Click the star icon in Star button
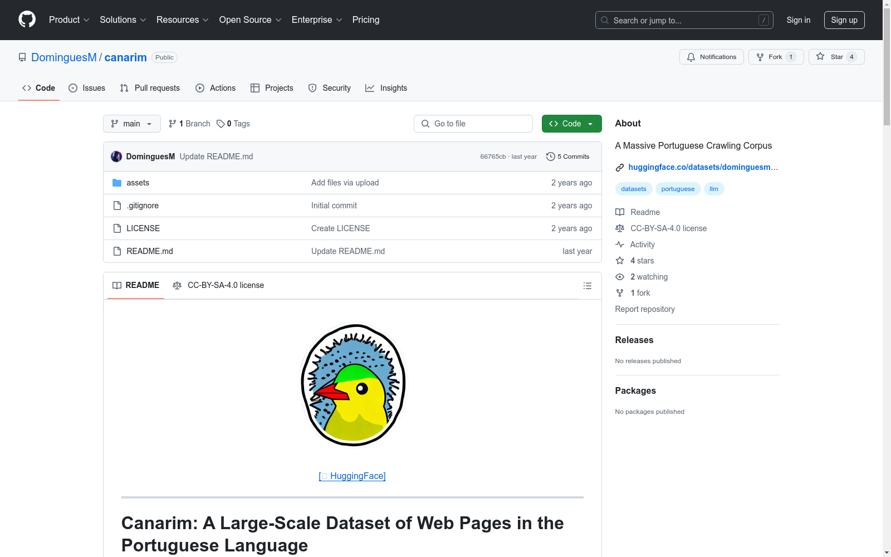Image resolution: width=891 pixels, height=557 pixels. tap(820, 57)
